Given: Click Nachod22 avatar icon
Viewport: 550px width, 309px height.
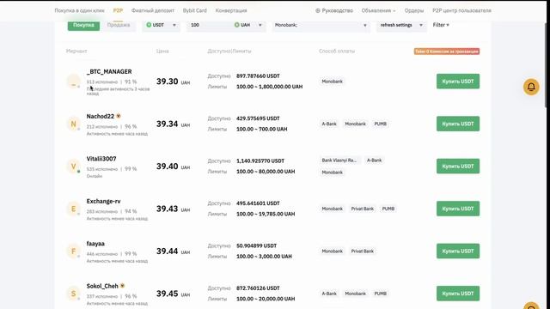Looking at the screenshot, I should click(73, 124).
